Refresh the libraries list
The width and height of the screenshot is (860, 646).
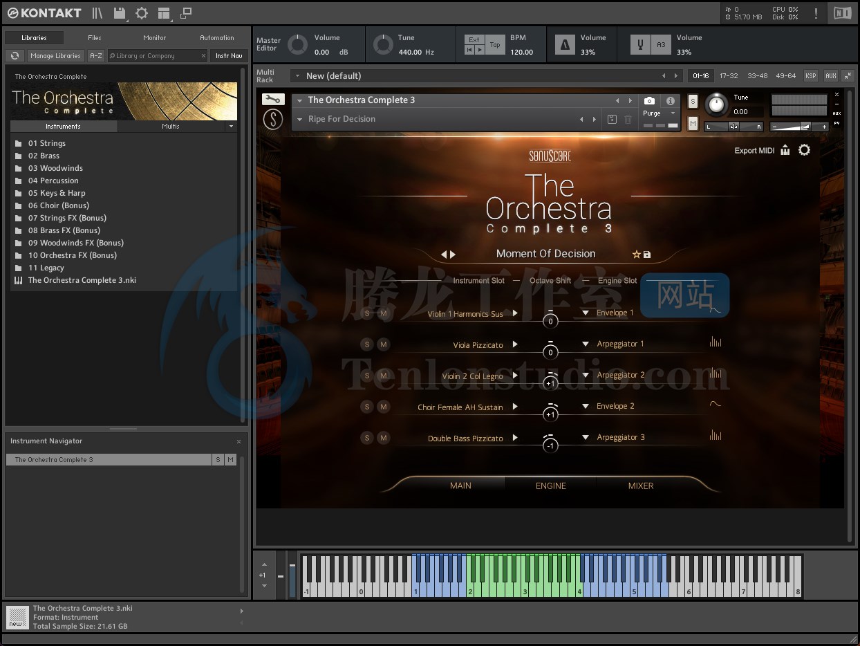(x=15, y=55)
